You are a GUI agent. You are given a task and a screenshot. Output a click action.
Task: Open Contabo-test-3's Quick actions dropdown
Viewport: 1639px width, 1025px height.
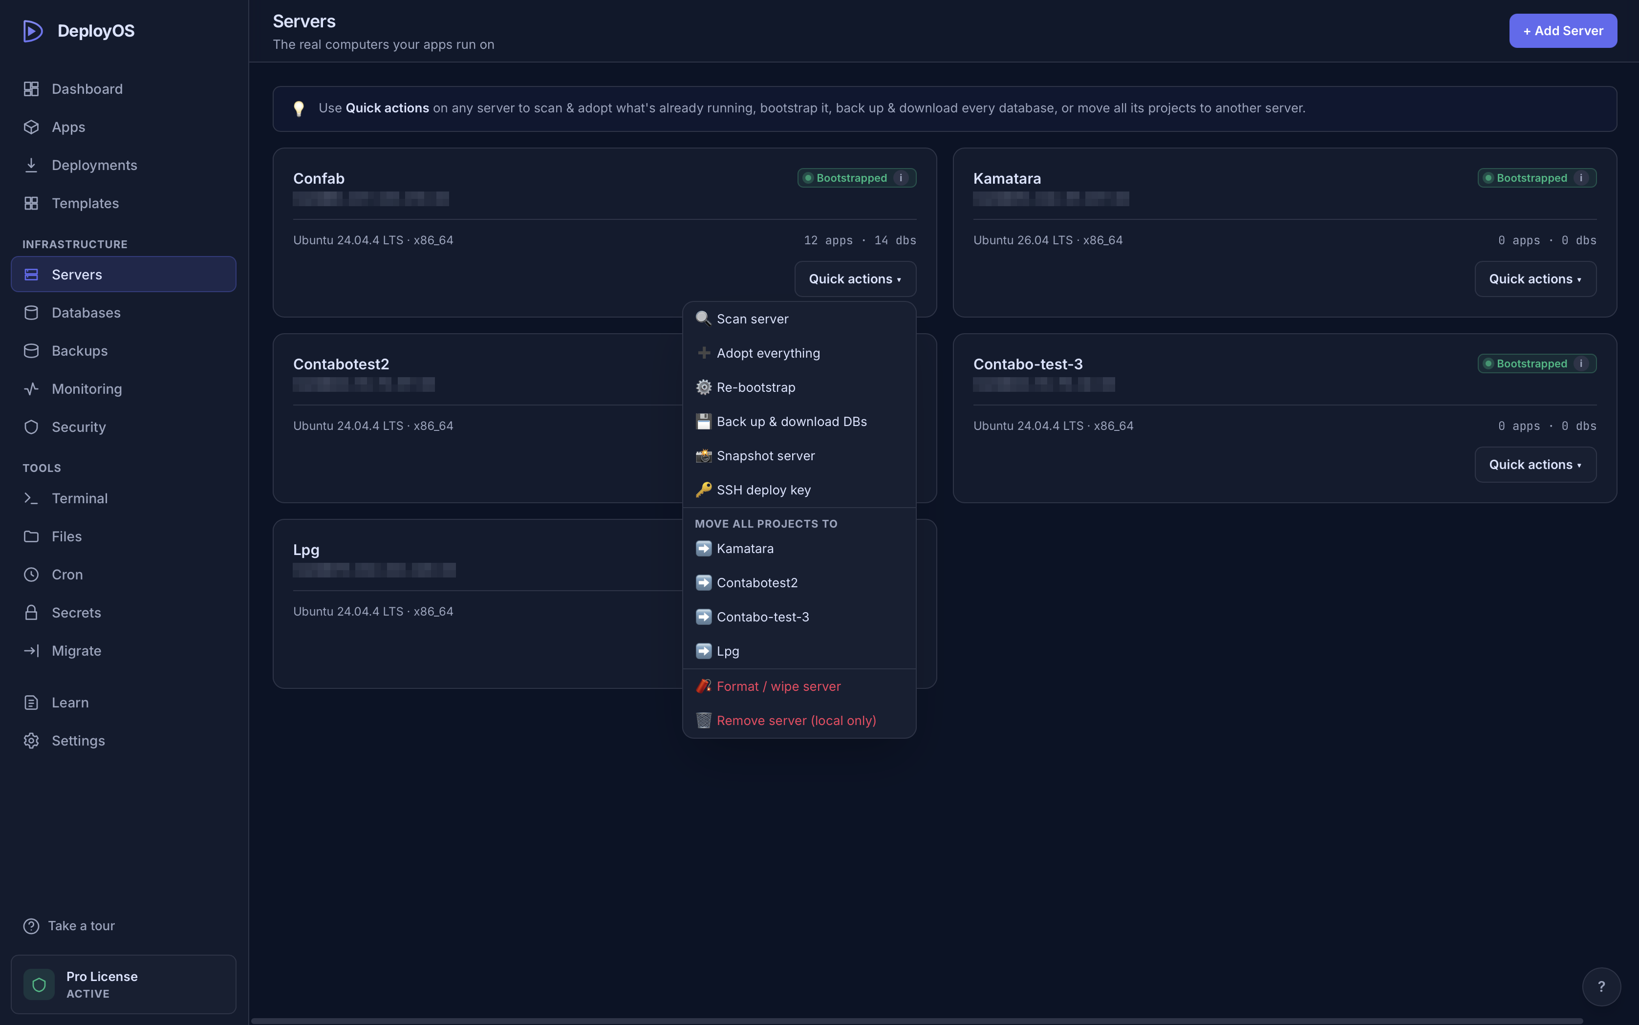(x=1535, y=464)
